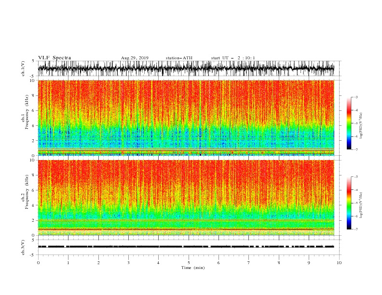Click the "start UT = 2:10:1" label

click(x=233, y=58)
